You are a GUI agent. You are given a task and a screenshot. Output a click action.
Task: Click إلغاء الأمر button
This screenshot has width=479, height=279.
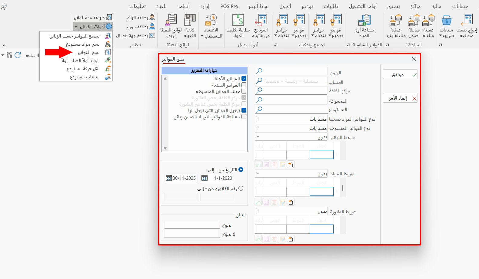click(x=400, y=98)
